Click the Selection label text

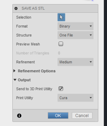pos(24,17)
